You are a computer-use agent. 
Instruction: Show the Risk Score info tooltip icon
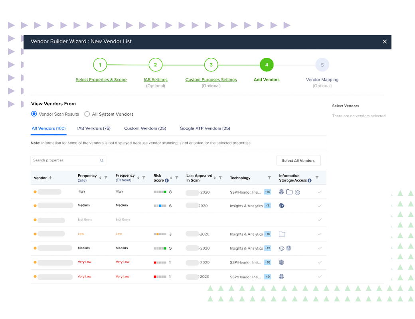[x=167, y=180]
